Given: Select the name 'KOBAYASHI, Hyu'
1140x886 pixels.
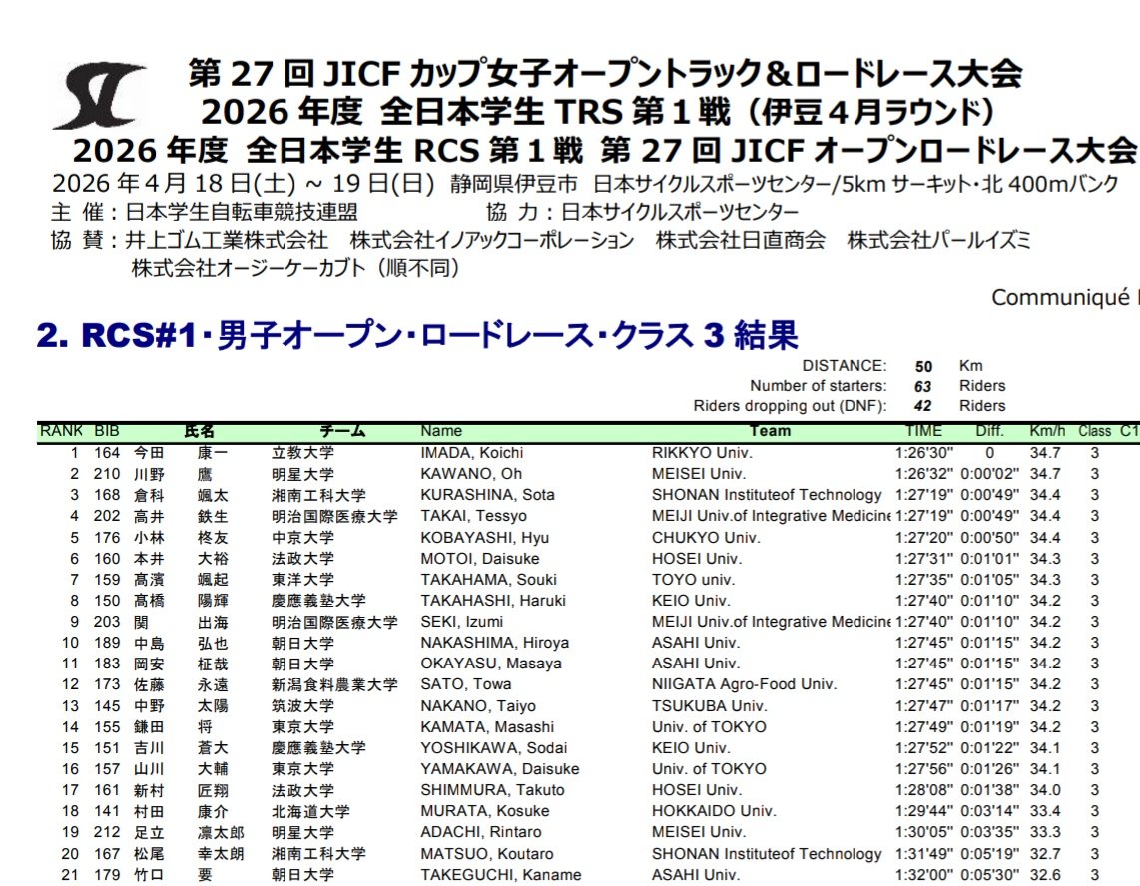Looking at the screenshot, I should [x=484, y=537].
